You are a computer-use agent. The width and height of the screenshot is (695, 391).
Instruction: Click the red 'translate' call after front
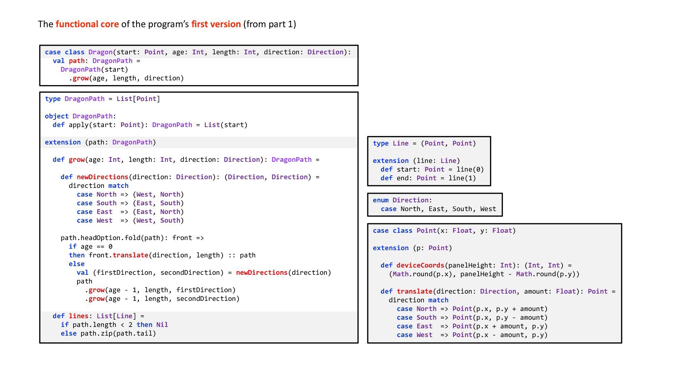pos(130,255)
